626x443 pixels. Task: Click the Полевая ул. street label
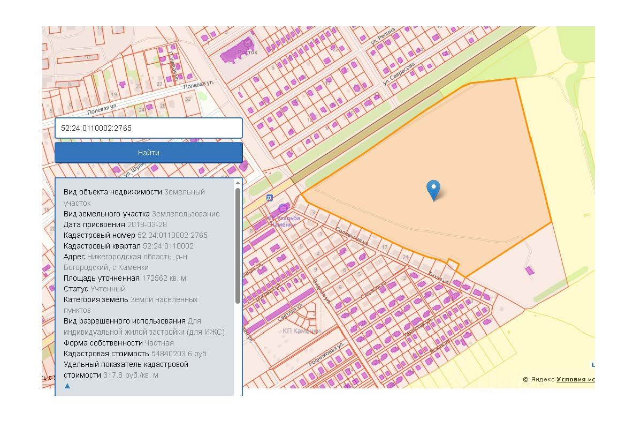[199, 85]
